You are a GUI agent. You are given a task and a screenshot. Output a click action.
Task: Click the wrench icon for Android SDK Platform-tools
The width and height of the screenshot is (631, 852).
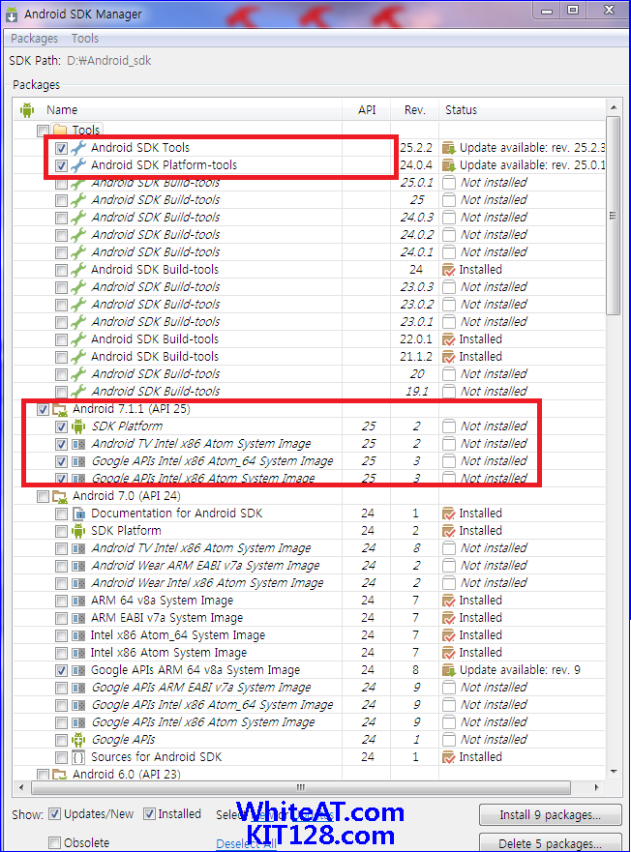79,165
